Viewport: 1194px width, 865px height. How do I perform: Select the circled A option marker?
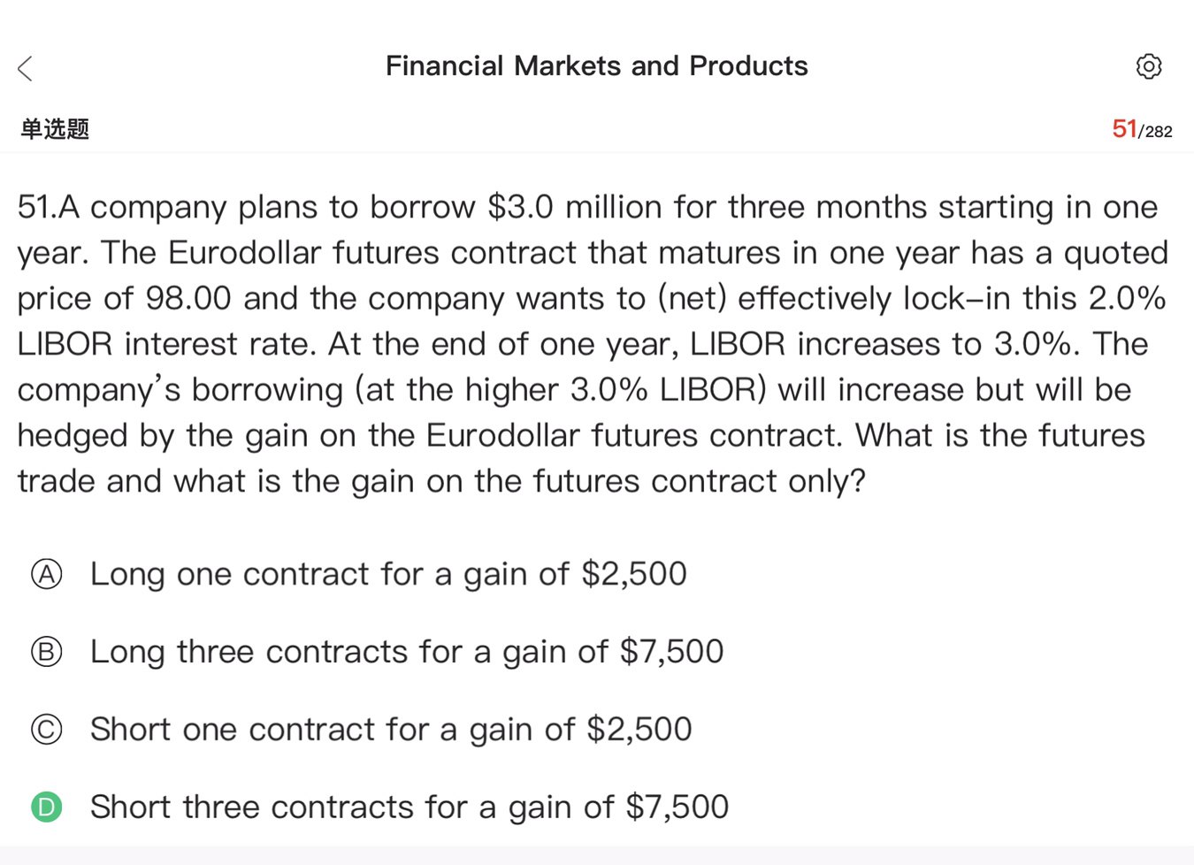click(x=47, y=574)
